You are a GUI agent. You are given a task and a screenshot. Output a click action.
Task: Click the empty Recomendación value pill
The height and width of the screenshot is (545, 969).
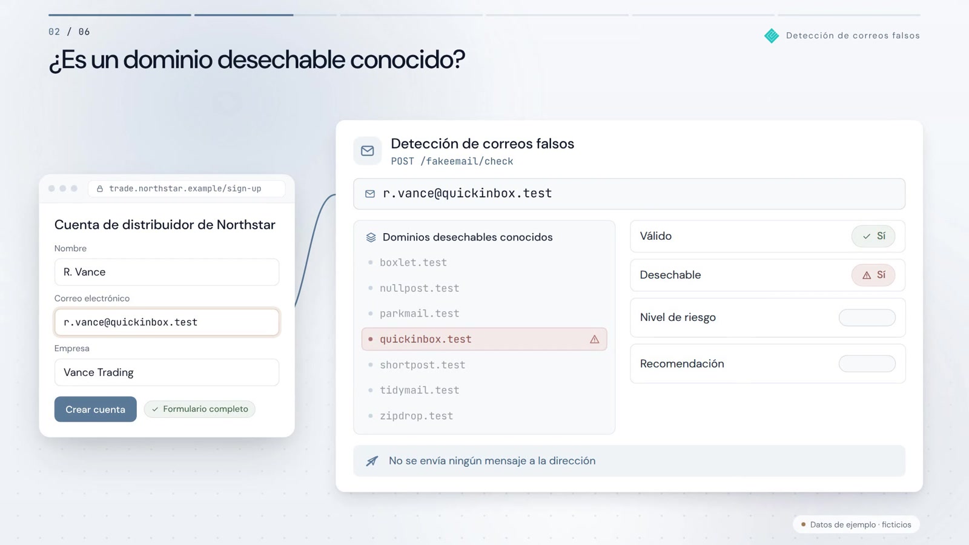point(867,363)
